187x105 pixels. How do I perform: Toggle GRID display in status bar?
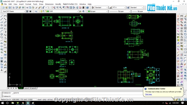pyautogui.click(x=44, y=99)
